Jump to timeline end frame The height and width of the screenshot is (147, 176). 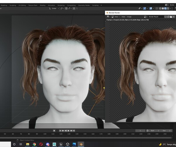(74, 131)
